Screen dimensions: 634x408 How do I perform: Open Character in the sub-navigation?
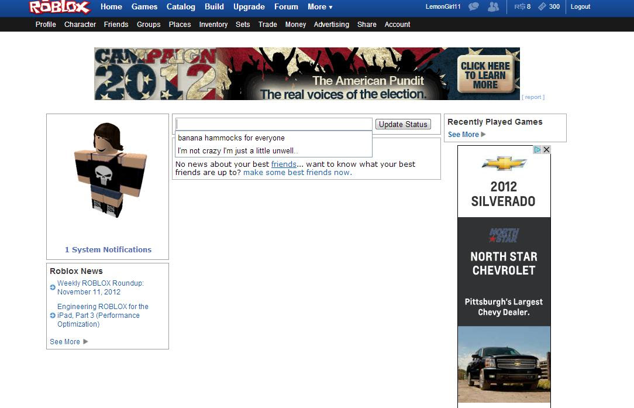pyautogui.click(x=80, y=24)
